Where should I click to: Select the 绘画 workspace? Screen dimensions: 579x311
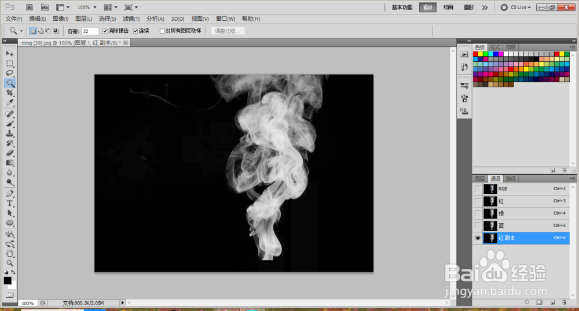point(448,8)
